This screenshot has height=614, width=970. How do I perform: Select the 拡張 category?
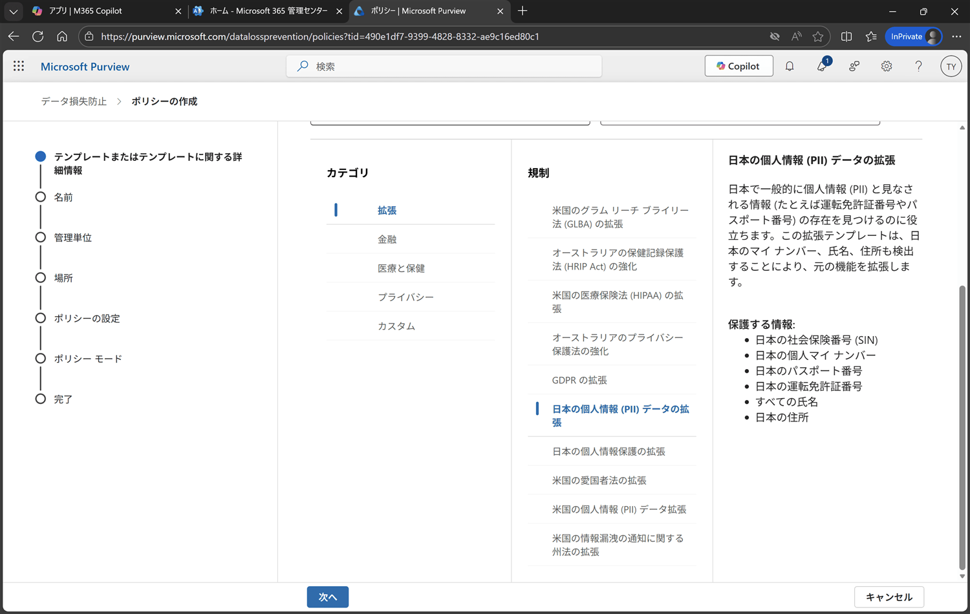(x=411, y=210)
